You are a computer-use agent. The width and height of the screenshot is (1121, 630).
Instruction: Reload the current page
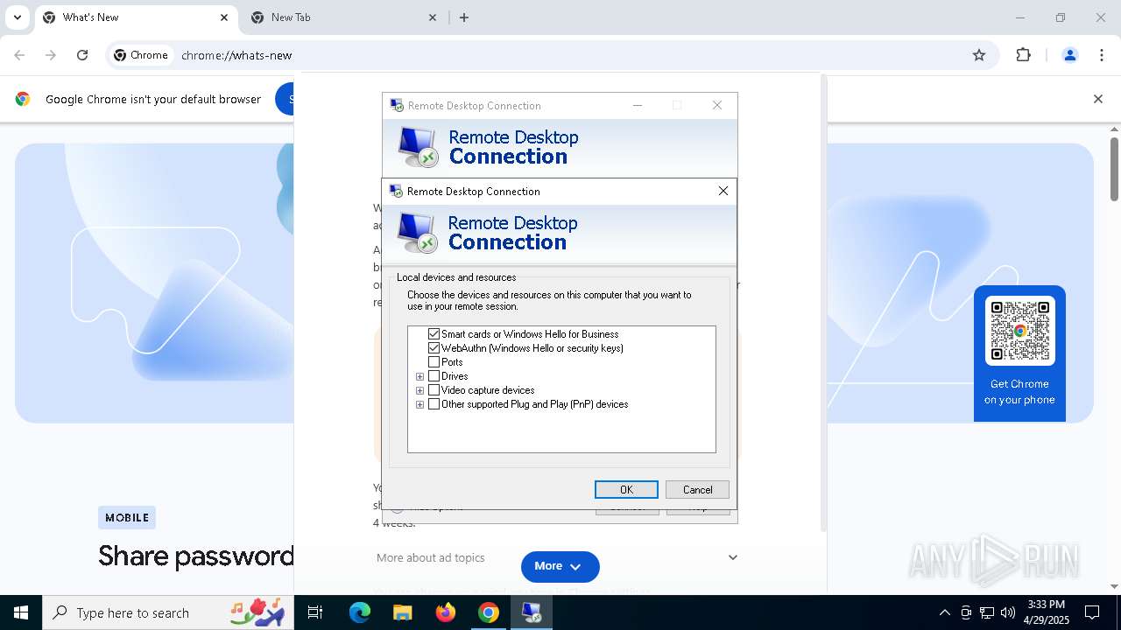tap(82, 55)
